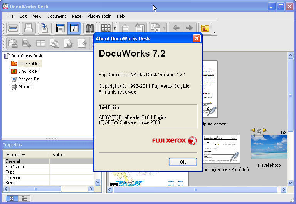Open the Plug-in Tools menu
Viewport: 296px width, 204px height.
(99, 16)
